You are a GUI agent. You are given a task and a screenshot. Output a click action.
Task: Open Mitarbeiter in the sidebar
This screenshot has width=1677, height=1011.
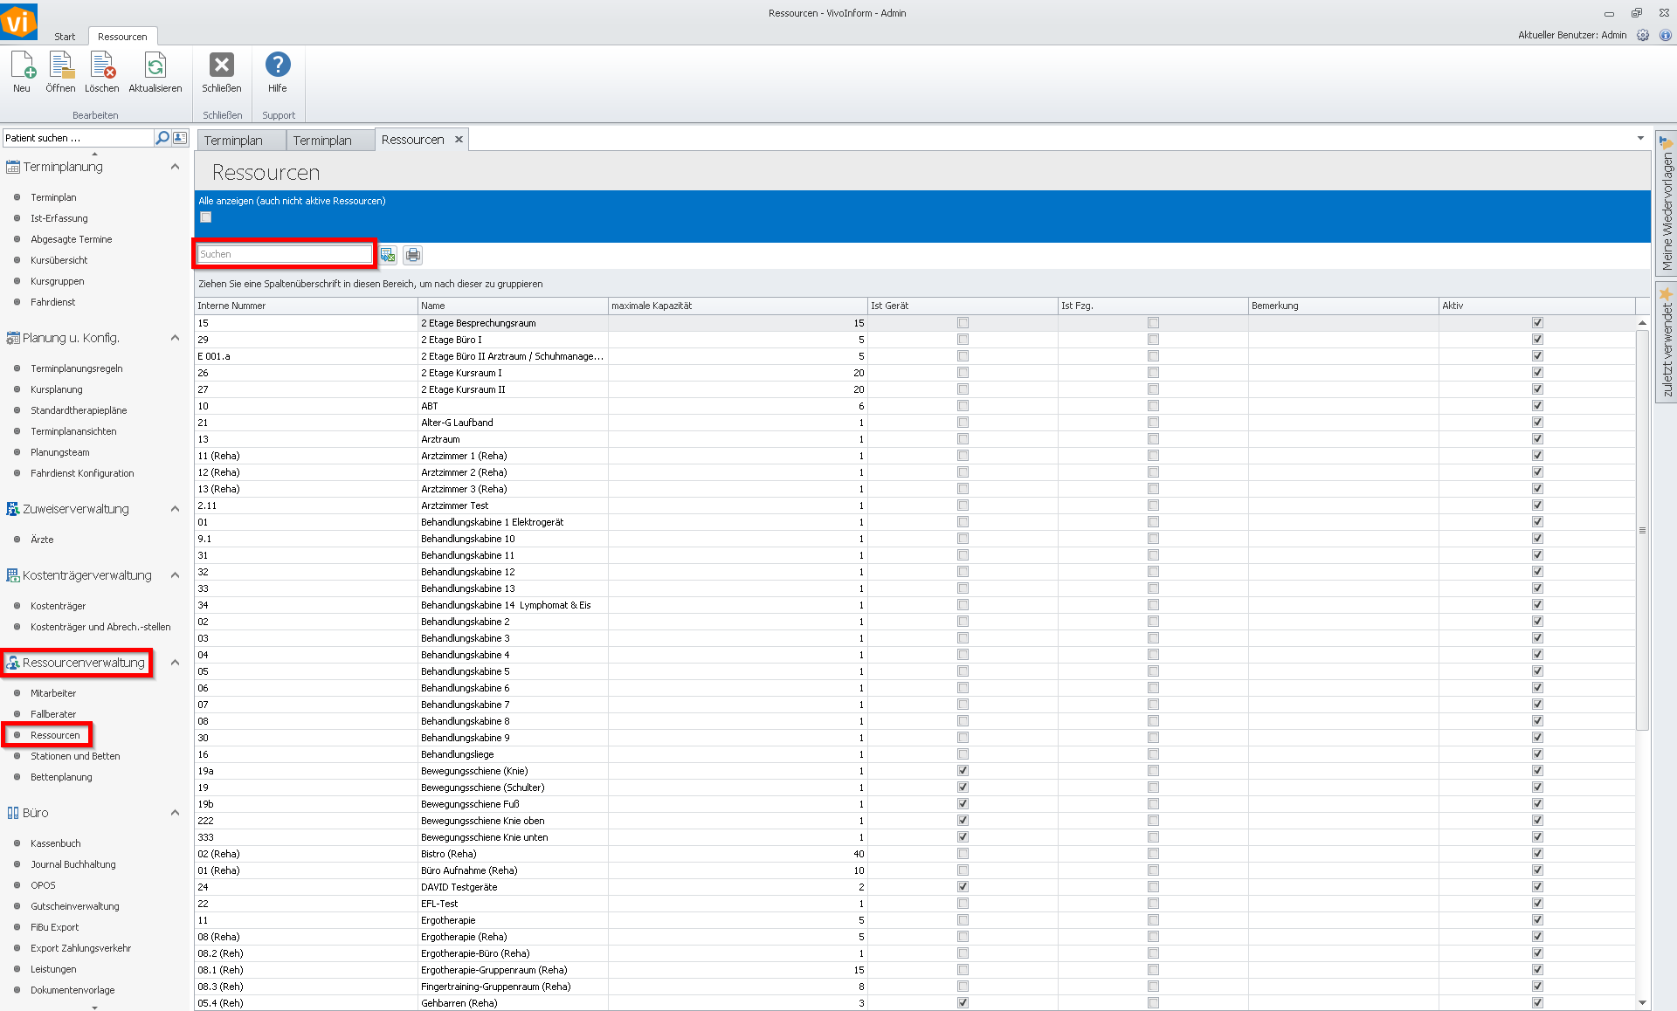pos(53,693)
